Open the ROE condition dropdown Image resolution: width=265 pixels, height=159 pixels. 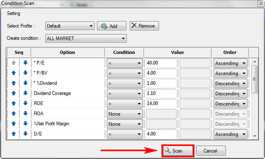point(125,104)
